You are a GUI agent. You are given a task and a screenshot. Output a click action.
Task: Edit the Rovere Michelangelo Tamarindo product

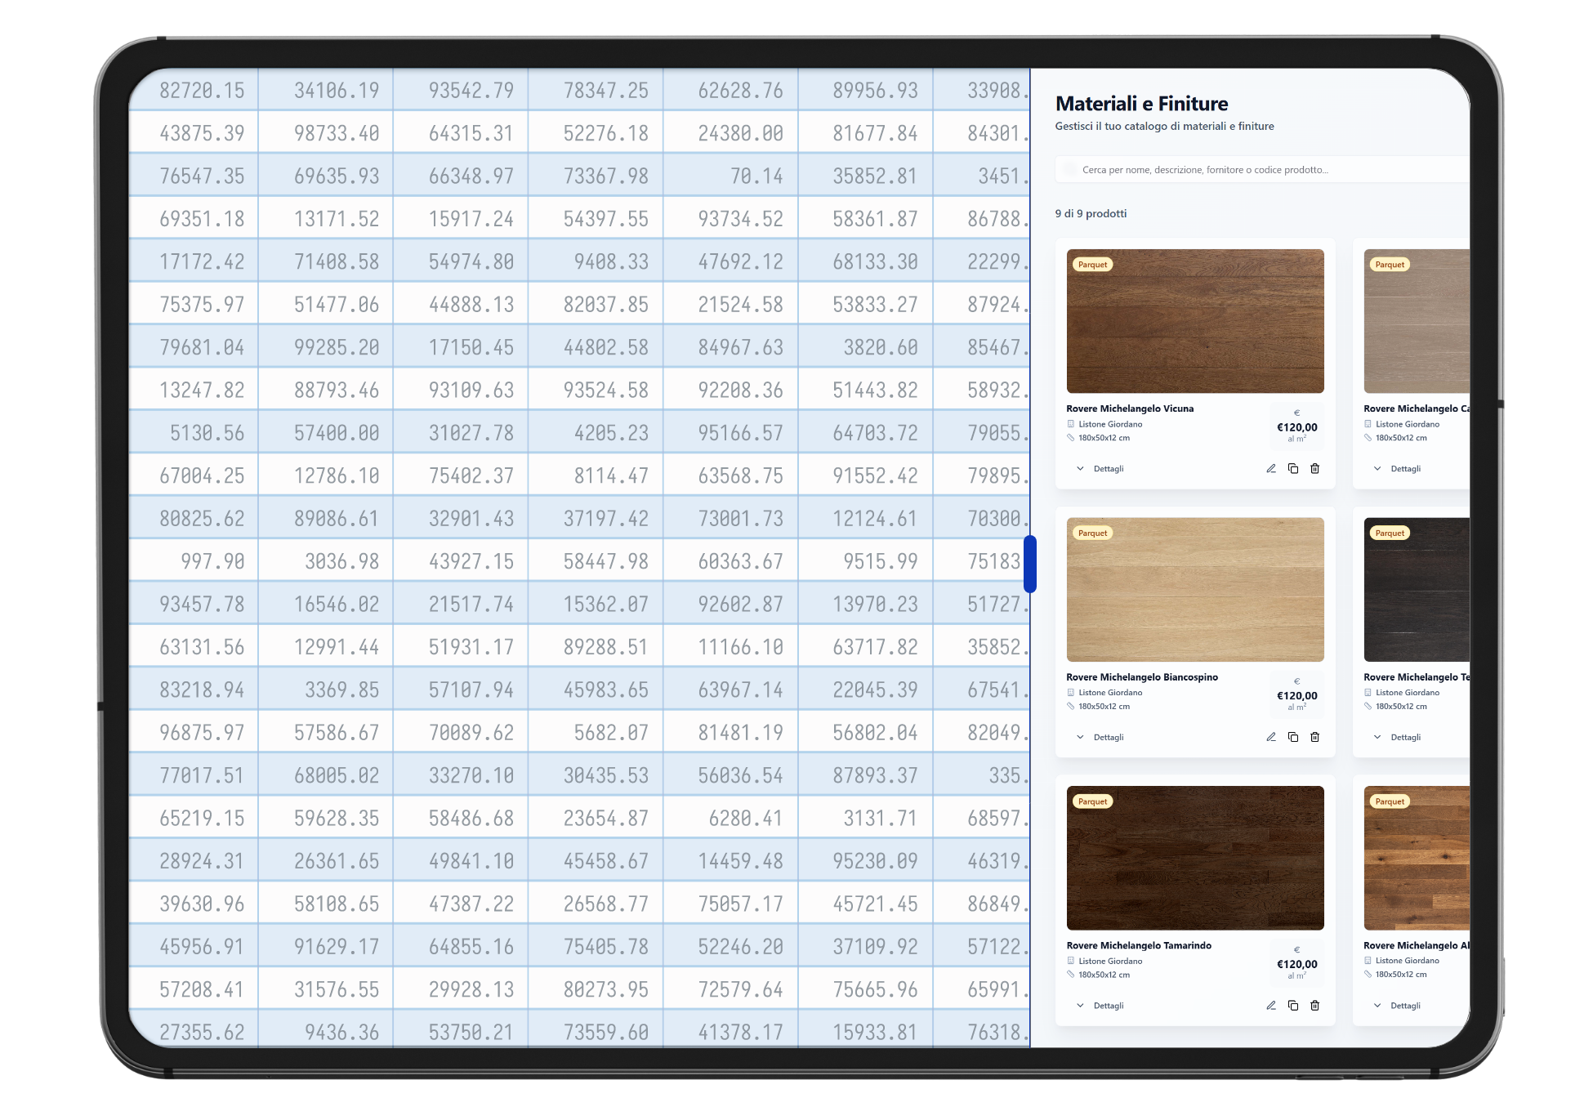click(1271, 1006)
